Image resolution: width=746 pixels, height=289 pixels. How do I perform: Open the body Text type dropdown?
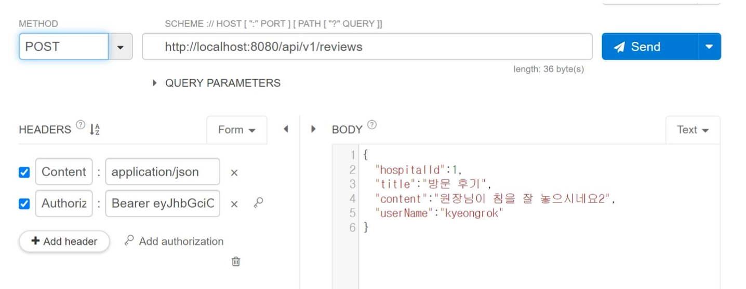pos(693,130)
